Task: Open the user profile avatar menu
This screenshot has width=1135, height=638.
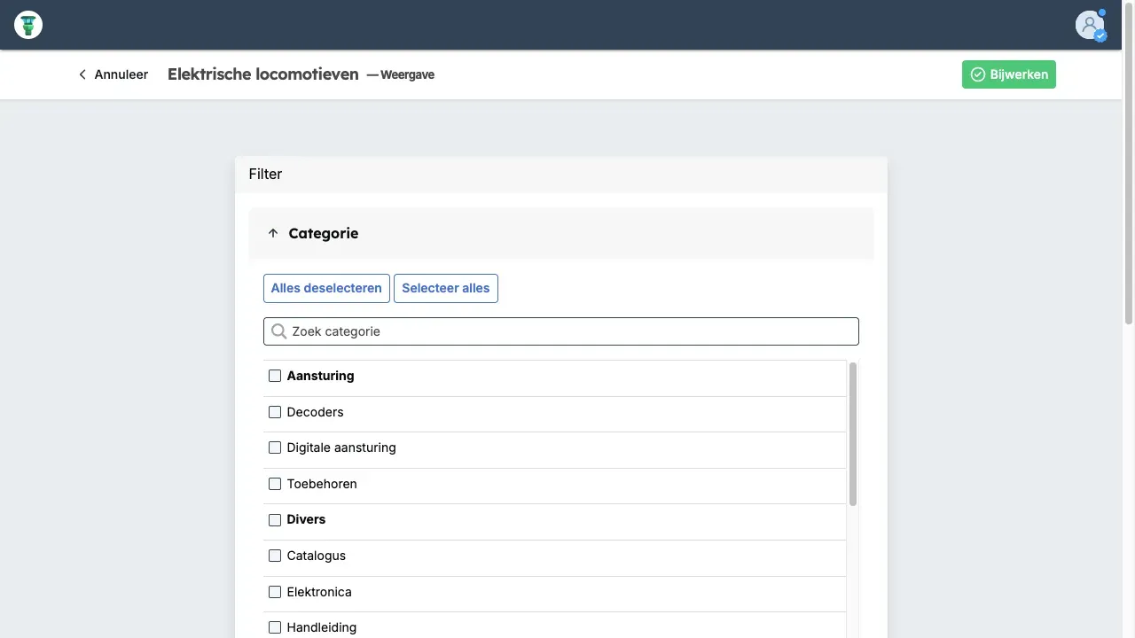Action: click(1090, 25)
